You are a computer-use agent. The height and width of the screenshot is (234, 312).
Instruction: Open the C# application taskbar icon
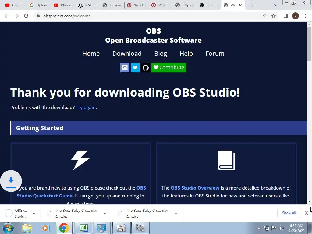click(84, 228)
